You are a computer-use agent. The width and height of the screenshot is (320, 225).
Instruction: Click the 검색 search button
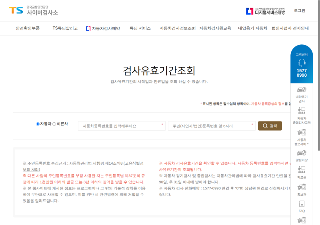coord(270,126)
